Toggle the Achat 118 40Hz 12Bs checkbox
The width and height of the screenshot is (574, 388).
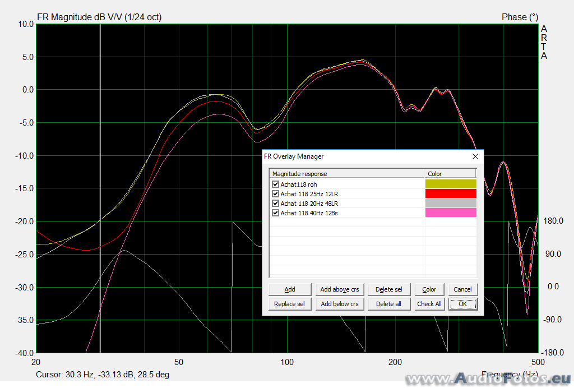pyautogui.click(x=276, y=213)
